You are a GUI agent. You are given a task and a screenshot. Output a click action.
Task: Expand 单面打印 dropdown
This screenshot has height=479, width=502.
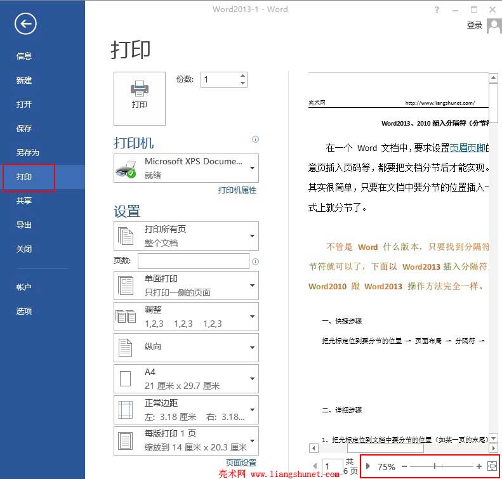186,285
